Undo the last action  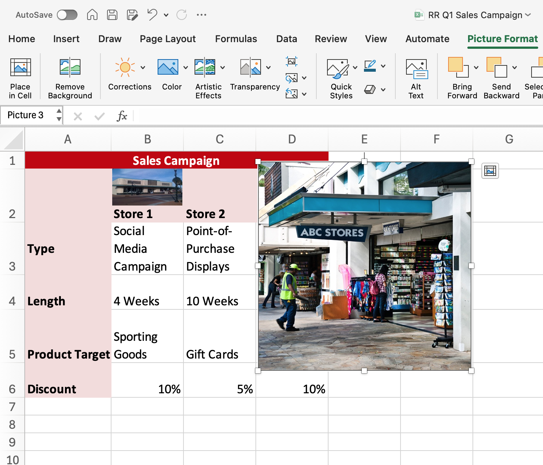pos(152,15)
